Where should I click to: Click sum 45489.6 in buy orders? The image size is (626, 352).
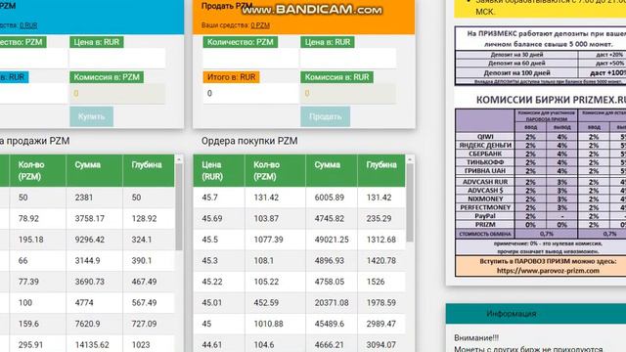click(x=329, y=324)
